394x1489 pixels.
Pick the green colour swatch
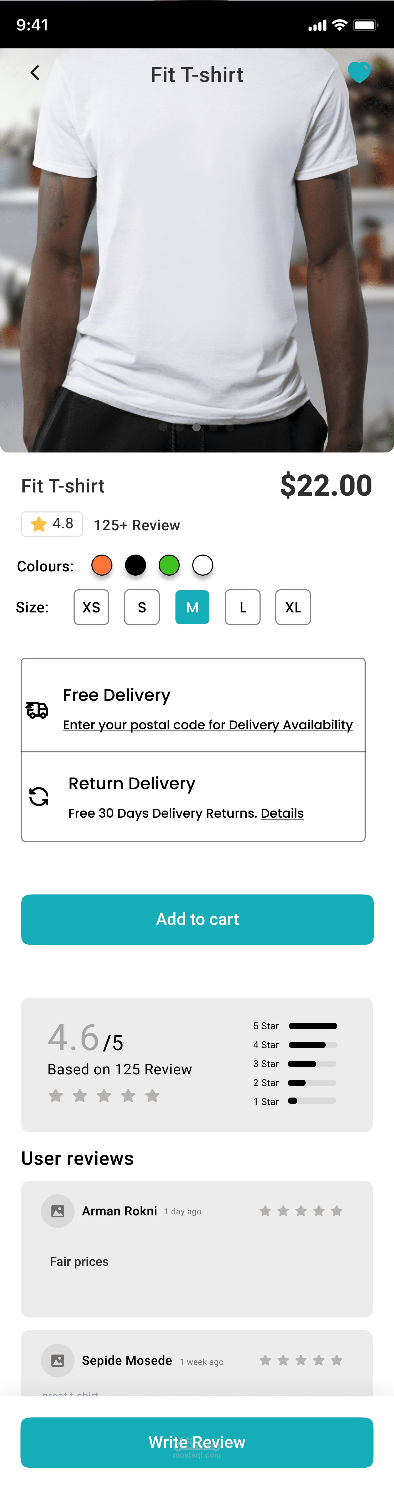click(169, 565)
